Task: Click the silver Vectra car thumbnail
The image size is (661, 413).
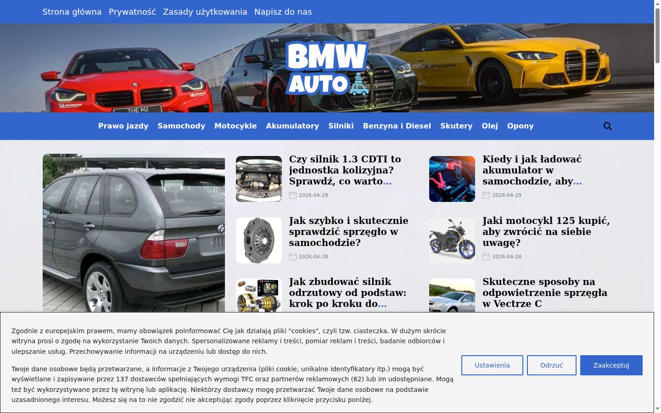Action: 452,296
